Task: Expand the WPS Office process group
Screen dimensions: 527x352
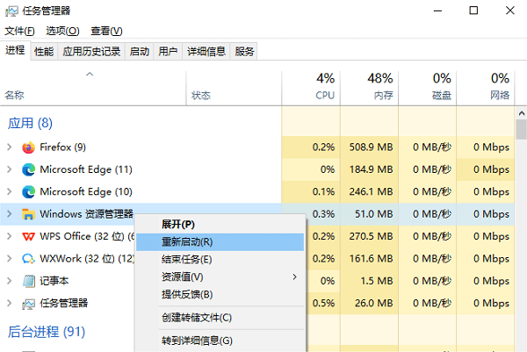Action: (9, 236)
